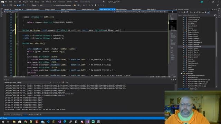Screen dimensions: 221x124
Task: Click the No issues found status indicator
Action: pos(19,77)
